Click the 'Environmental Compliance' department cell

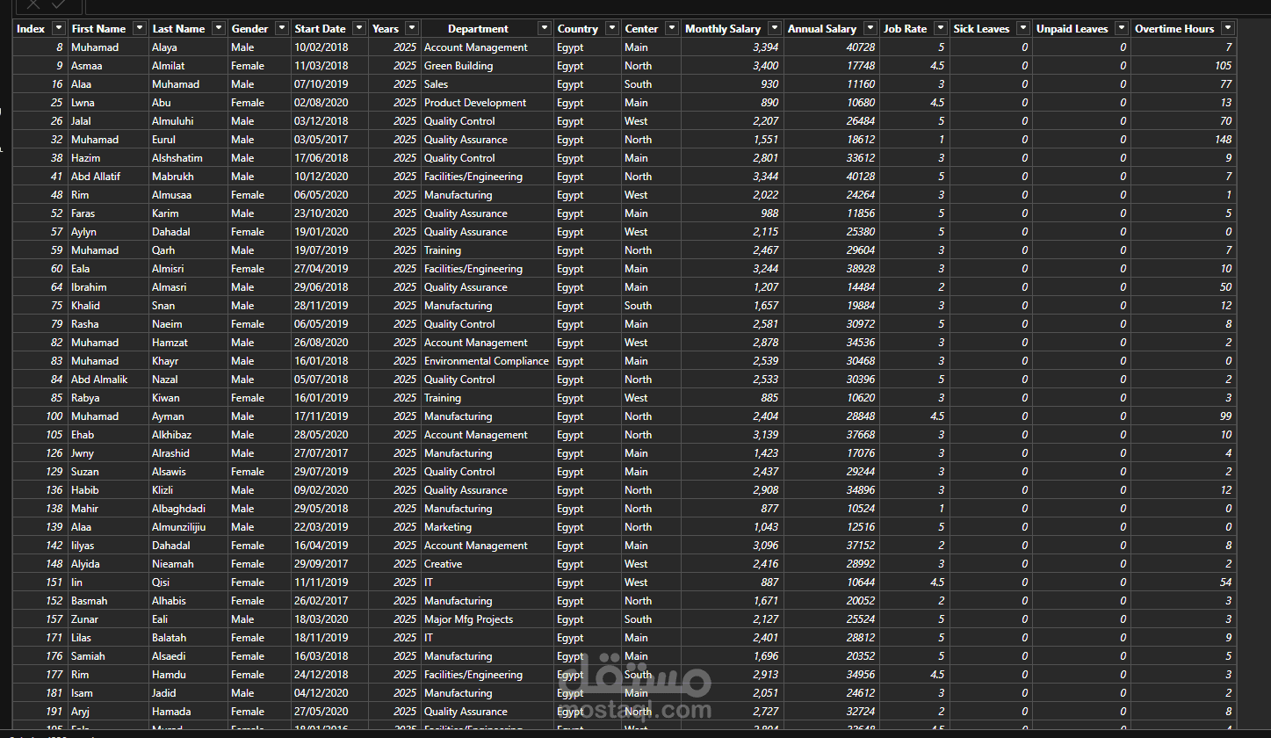tap(487, 361)
